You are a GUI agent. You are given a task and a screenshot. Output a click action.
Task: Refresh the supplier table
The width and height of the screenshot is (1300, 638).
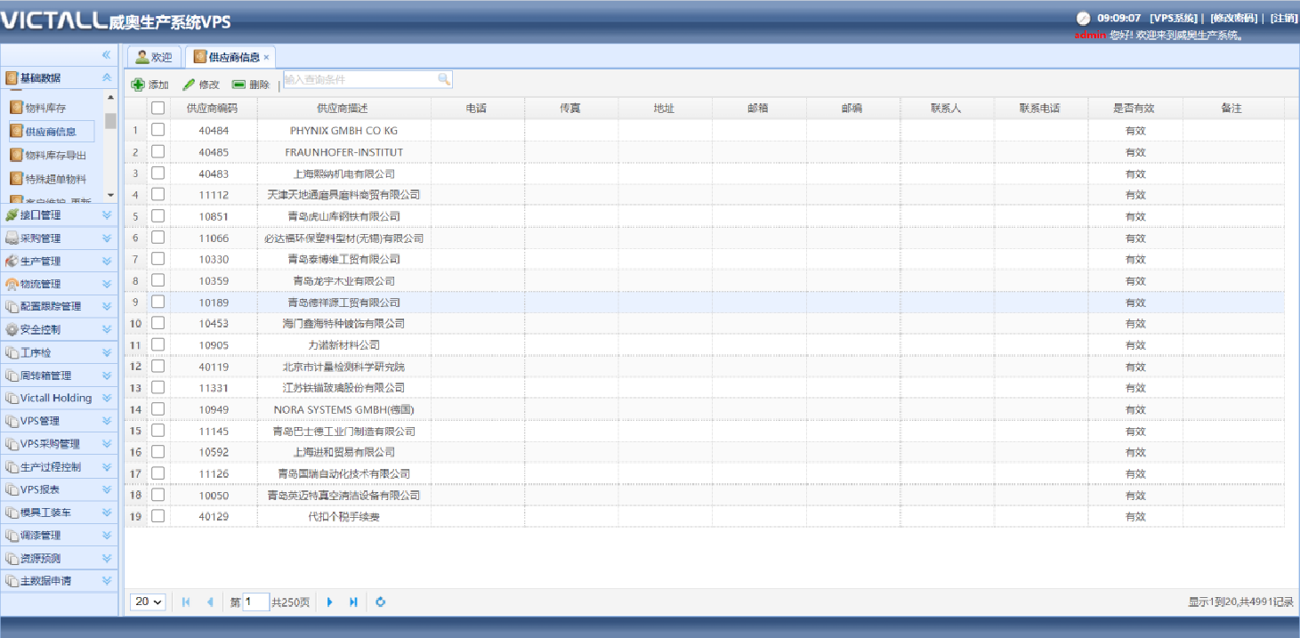(381, 602)
